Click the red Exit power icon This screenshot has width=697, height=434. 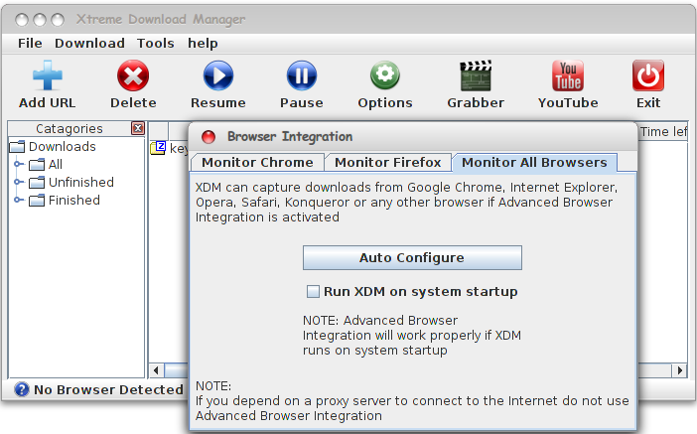click(648, 75)
